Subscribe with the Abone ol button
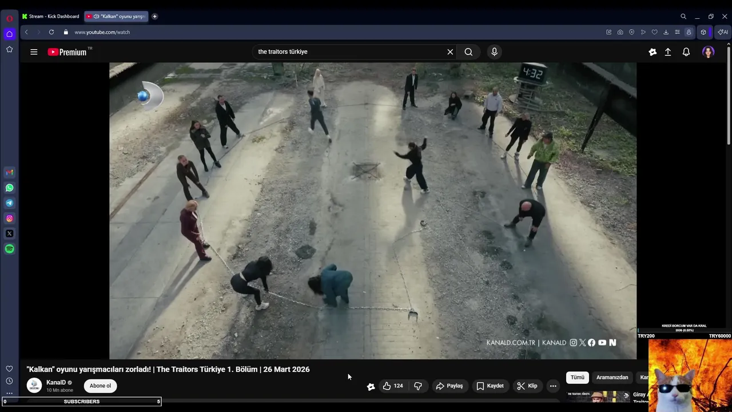732x412 pixels. point(100,386)
